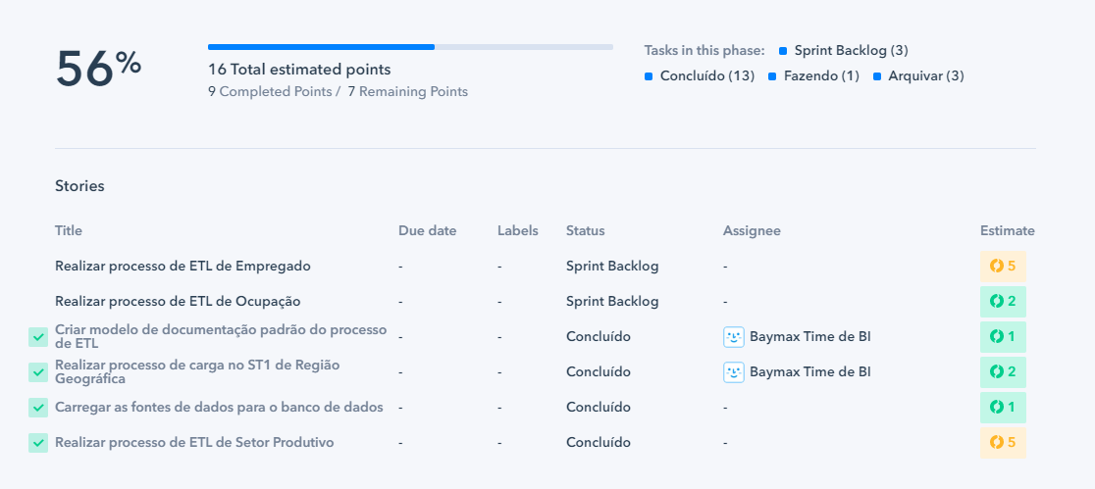The image size is (1095, 489).
Task: Click the estimate badge for ETL de Ocupação
Action: [x=1003, y=302]
